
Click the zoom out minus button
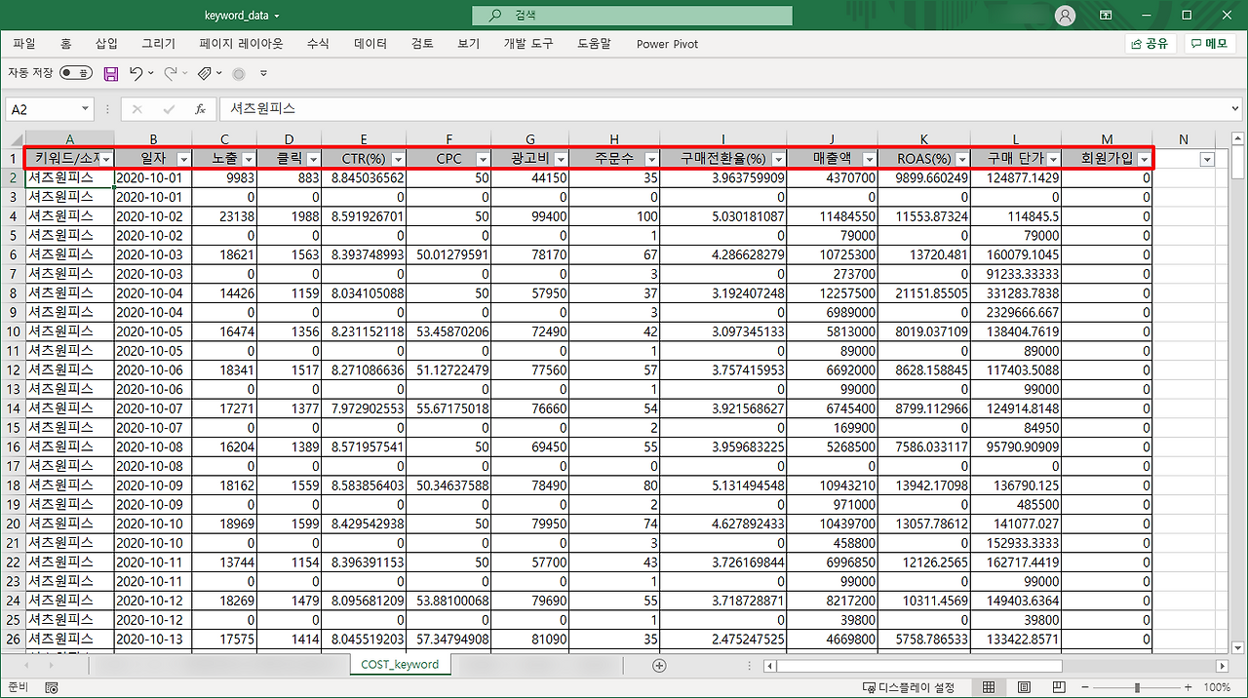[x=1084, y=687]
